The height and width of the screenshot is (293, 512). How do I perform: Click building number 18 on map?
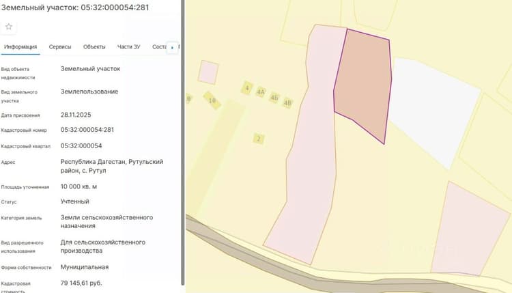click(212, 100)
